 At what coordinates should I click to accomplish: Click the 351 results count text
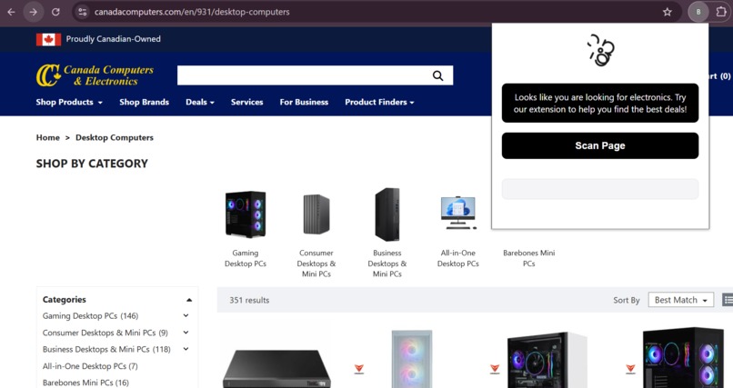point(249,300)
